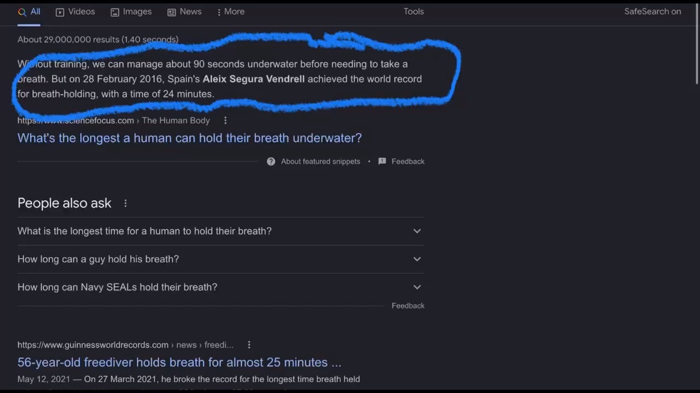Expand How long can a guy question
Screen dimensions: 700x393
(221, 259)
